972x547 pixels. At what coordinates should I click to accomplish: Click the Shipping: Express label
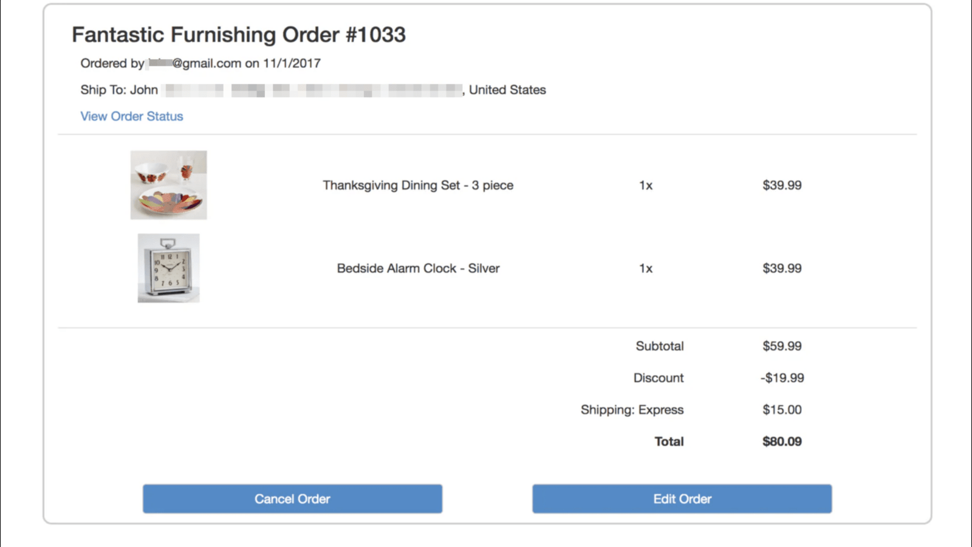(632, 410)
